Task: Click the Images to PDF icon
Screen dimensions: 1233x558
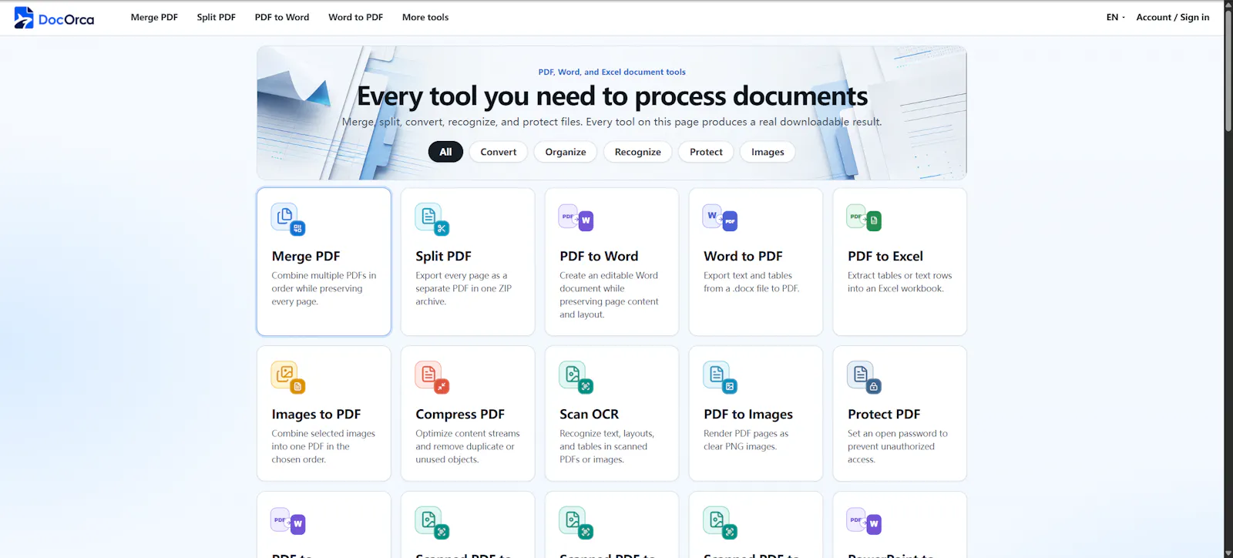Action: (288, 378)
